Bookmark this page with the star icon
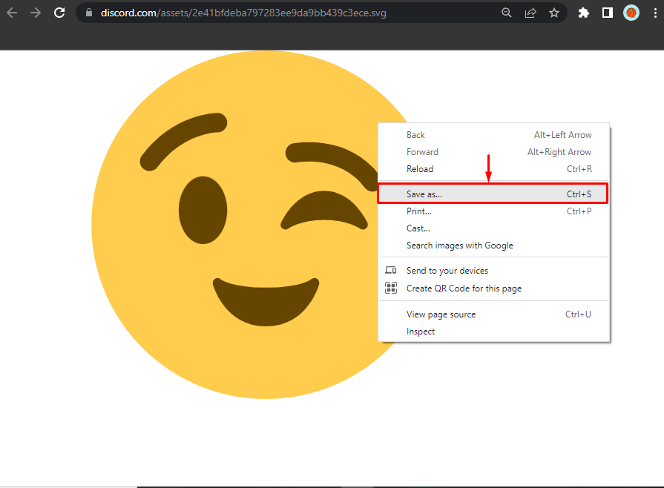Image resolution: width=664 pixels, height=488 pixels. 554,13
